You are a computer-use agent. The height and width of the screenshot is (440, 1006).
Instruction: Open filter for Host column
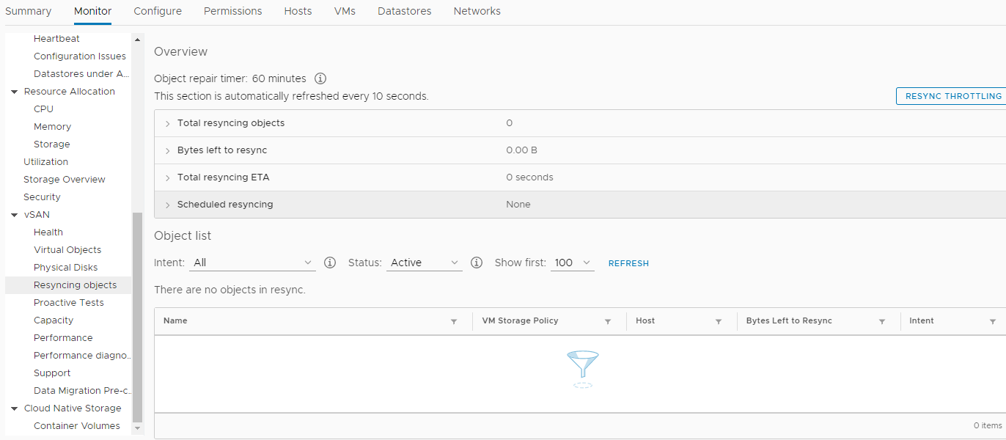point(719,321)
